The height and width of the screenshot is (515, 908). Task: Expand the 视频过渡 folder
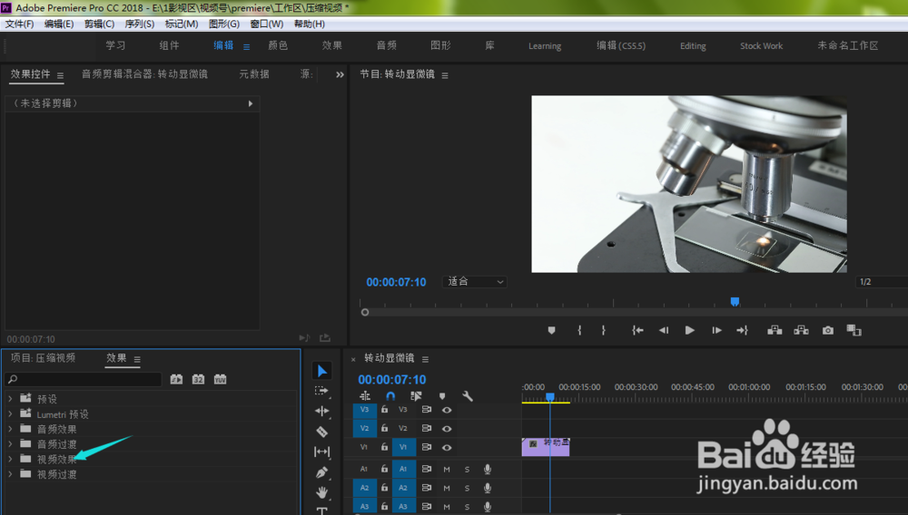pos(10,474)
